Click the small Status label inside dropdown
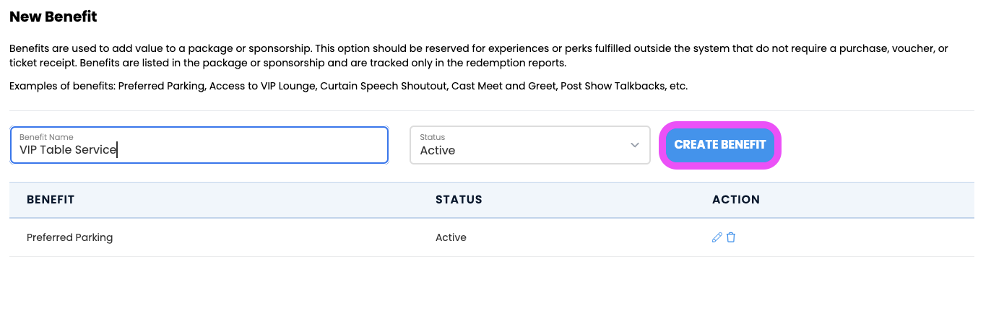 pos(433,137)
